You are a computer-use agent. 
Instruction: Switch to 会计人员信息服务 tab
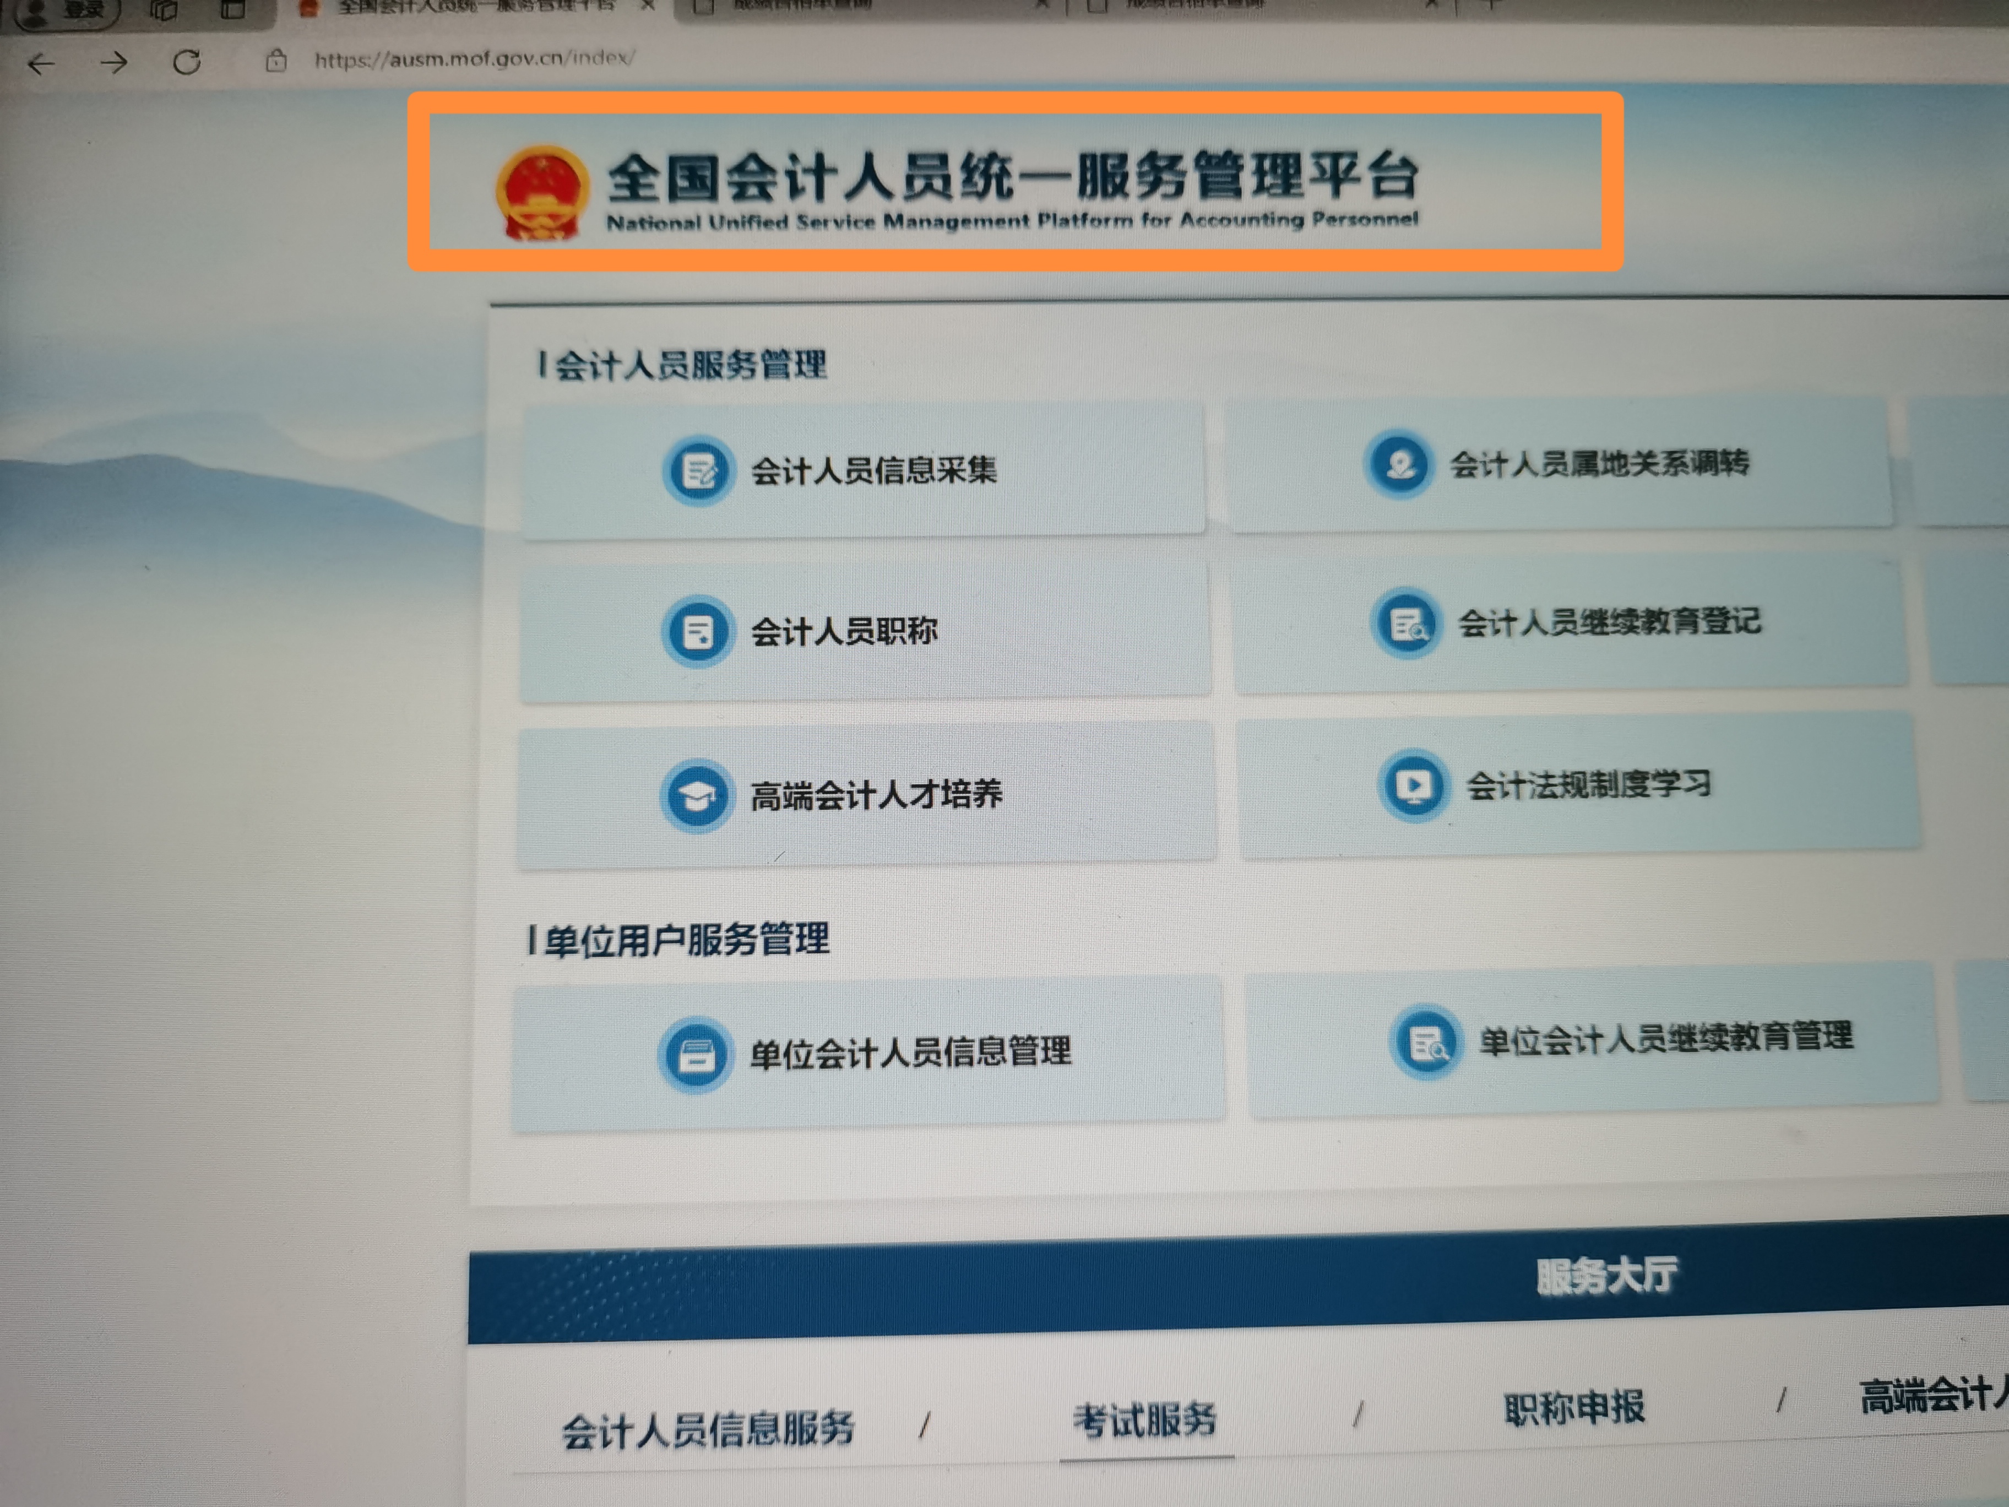708,1429
